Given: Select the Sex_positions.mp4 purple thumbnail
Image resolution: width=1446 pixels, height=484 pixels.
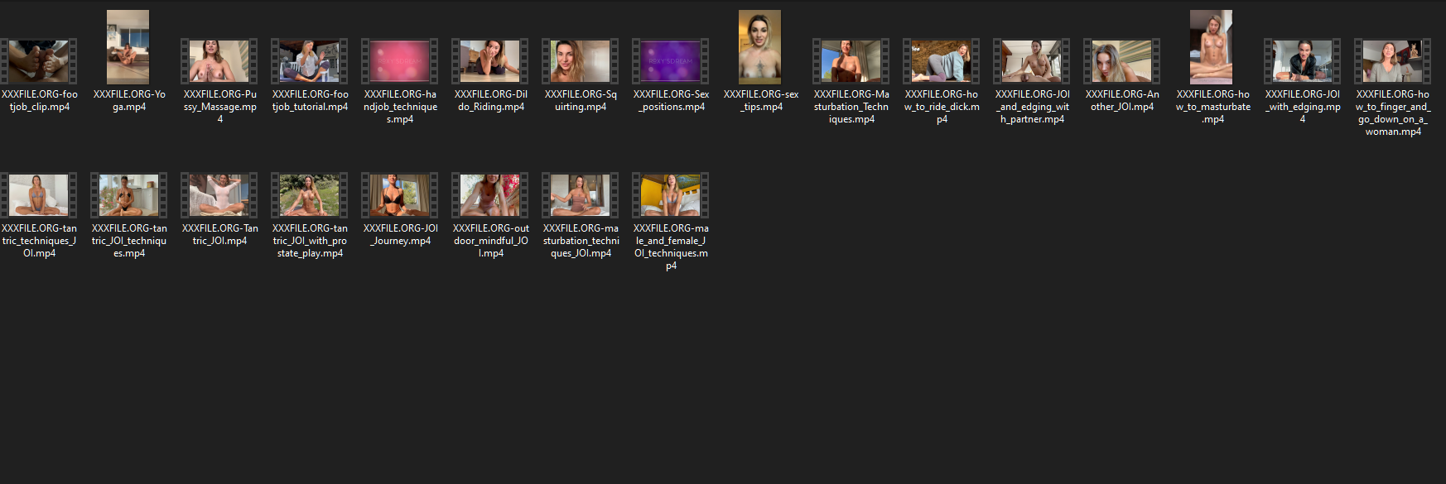Looking at the screenshot, I should coord(670,61).
